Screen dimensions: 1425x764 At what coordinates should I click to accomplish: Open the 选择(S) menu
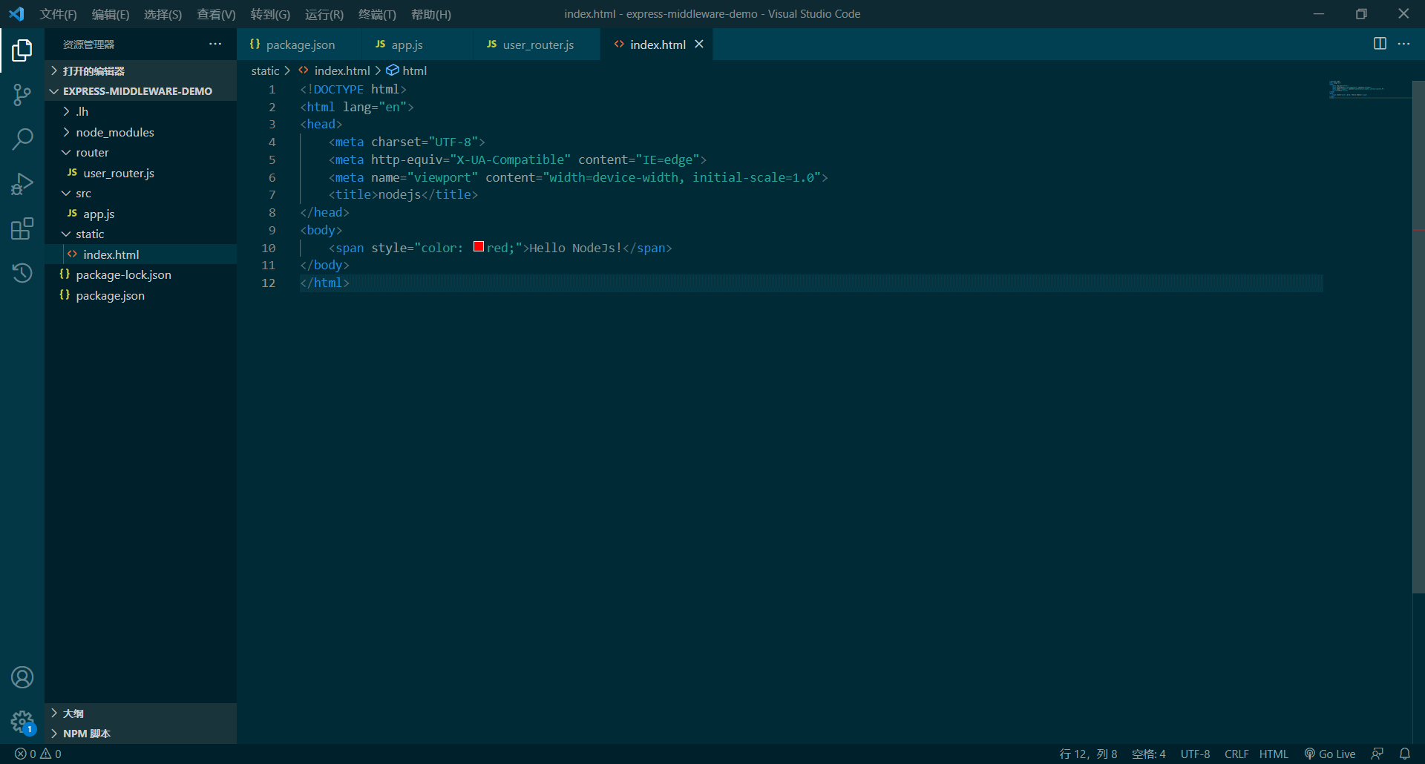(163, 14)
